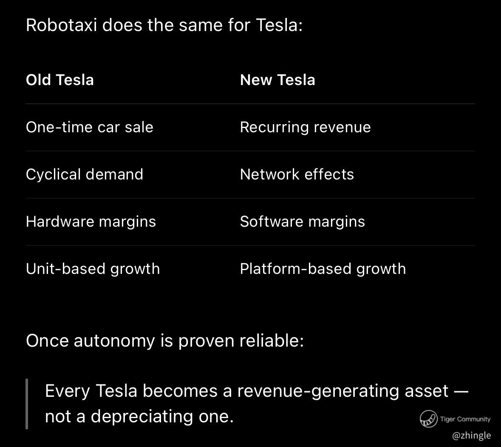Select the Unit-based growth cell
This screenshot has height=447, width=501.
click(x=93, y=269)
